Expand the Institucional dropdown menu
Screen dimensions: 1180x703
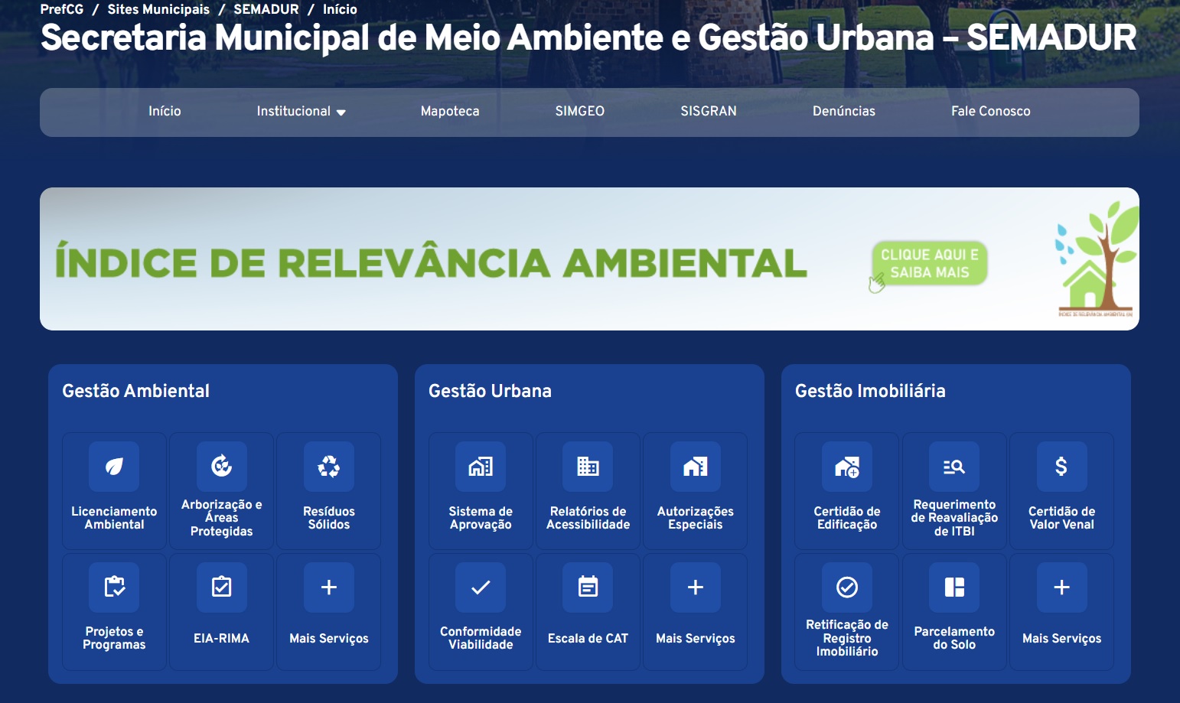click(x=301, y=112)
